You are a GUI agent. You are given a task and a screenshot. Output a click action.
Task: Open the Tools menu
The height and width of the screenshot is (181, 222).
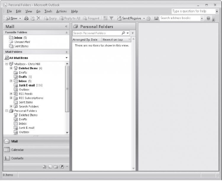pyautogui.click(x=48, y=11)
